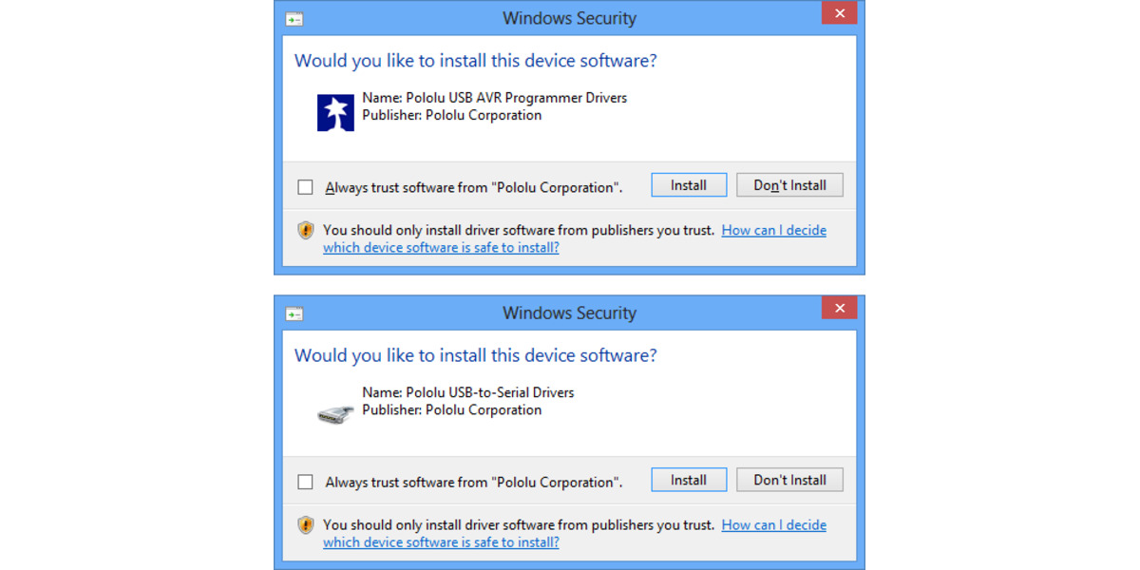1140x570 pixels.
Task: Click the Windows Security title bar of top dialog
Action: (569, 17)
